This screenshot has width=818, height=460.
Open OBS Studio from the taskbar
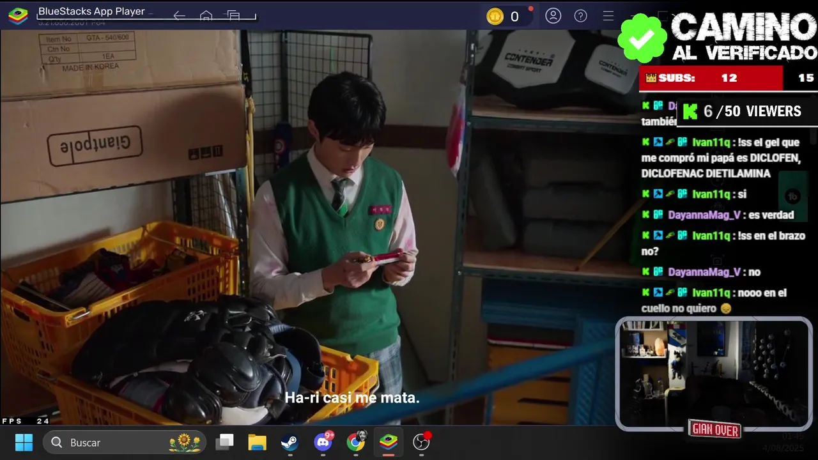tap(422, 441)
